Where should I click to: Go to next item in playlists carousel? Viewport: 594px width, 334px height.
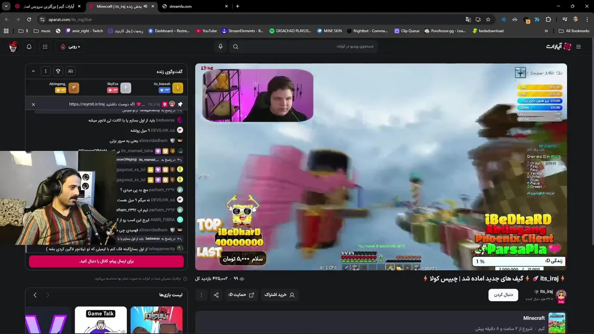tap(35, 295)
